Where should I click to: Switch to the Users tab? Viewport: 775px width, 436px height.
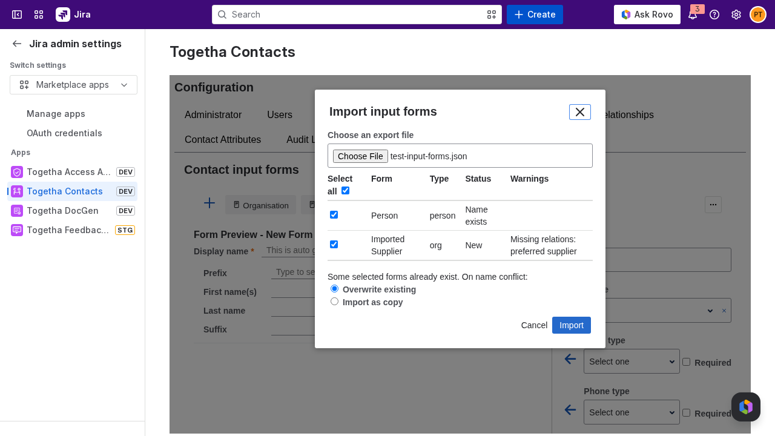point(280,115)
